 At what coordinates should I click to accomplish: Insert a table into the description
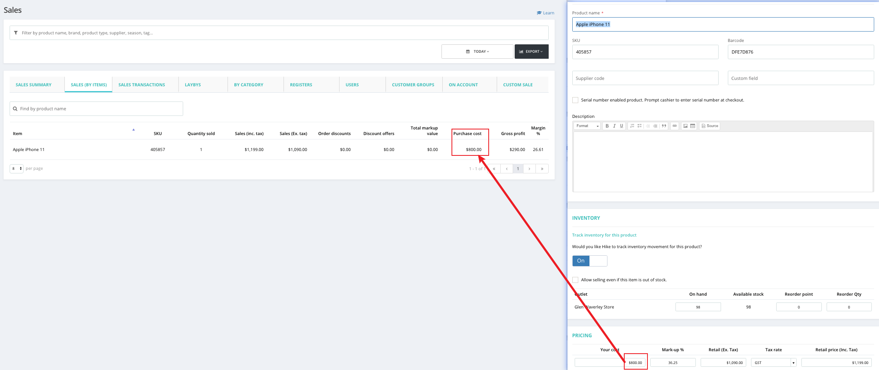[x=693, y=126]
